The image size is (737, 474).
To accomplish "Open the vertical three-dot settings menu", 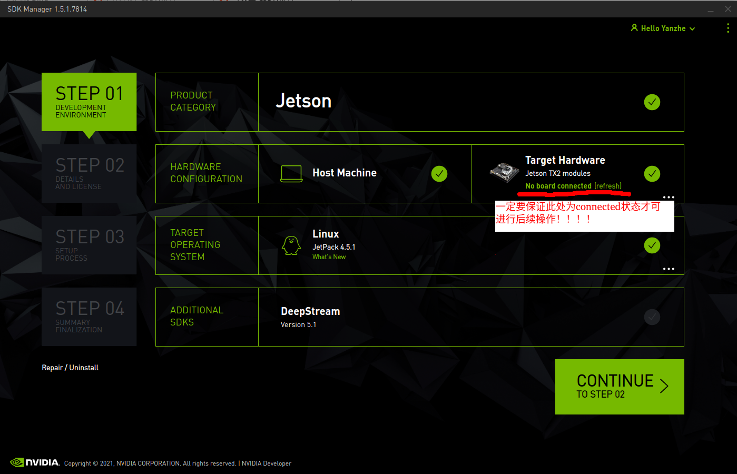I will [x=728, y=28].
